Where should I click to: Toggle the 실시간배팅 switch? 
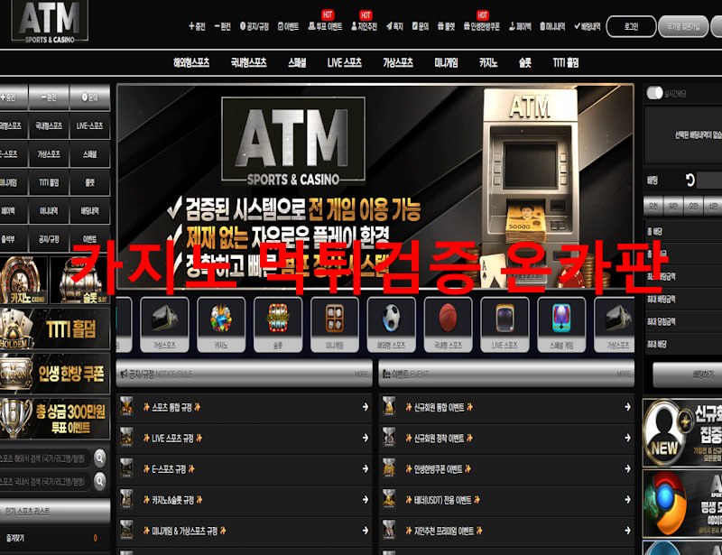pyautogui.click(x=654, y=93)
